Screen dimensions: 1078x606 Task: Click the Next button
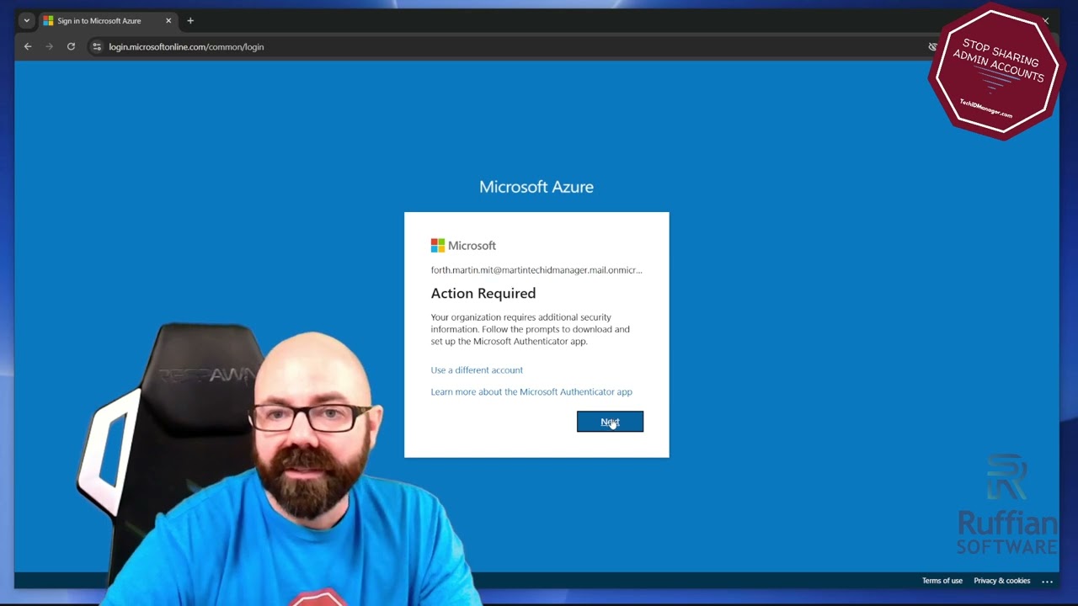[x=610, y=422]
